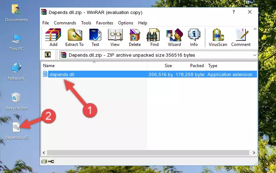276x173 pixels.
Task: Select the Network desktop icon
Action: (x=16, y=71)
